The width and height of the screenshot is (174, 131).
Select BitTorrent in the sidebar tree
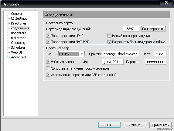coord(18,38)
